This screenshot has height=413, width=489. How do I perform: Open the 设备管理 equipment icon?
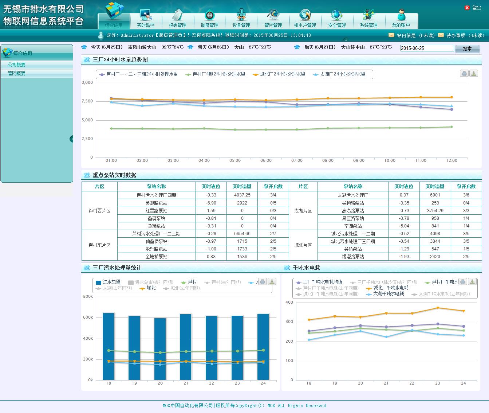(241, 15)
